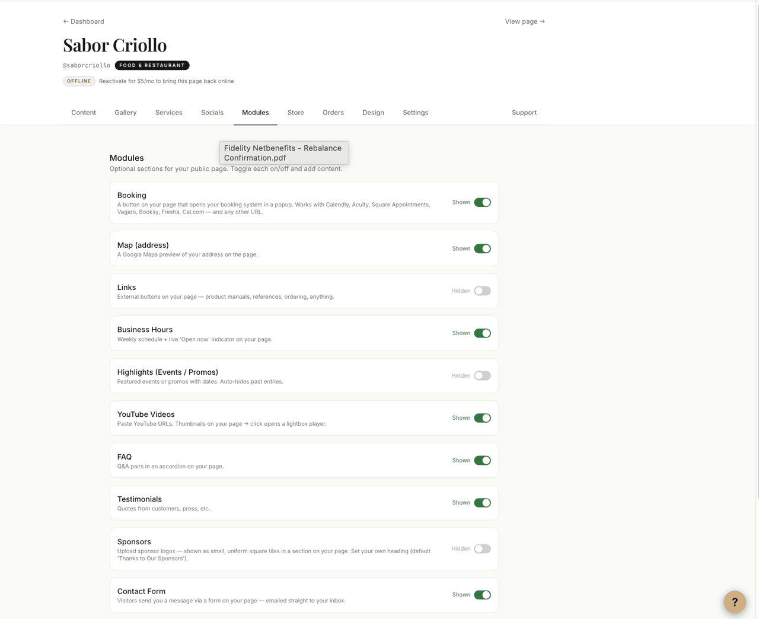Viewport: 759px width, 619px height.
Task: Toggle Business Hours module off
Action: point(482,333)
